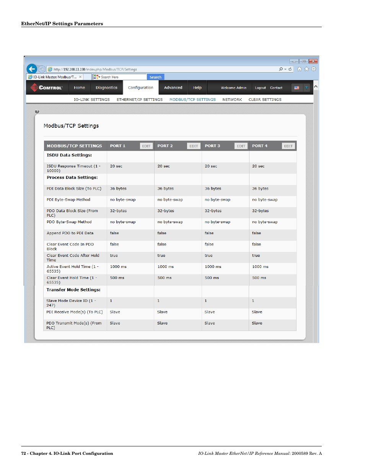Click the help question mark icon

pos(37,112)
